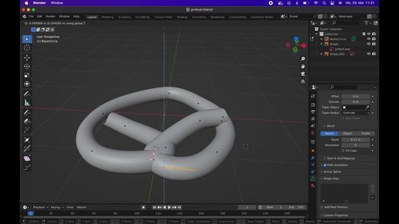Select the Radius tool

27,139
